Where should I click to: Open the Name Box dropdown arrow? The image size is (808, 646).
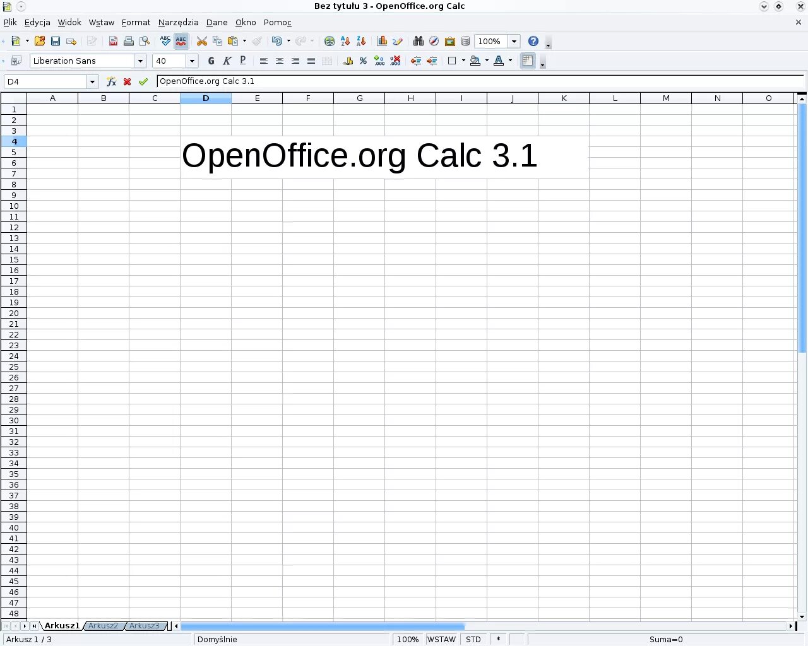[x=93, y=81]
